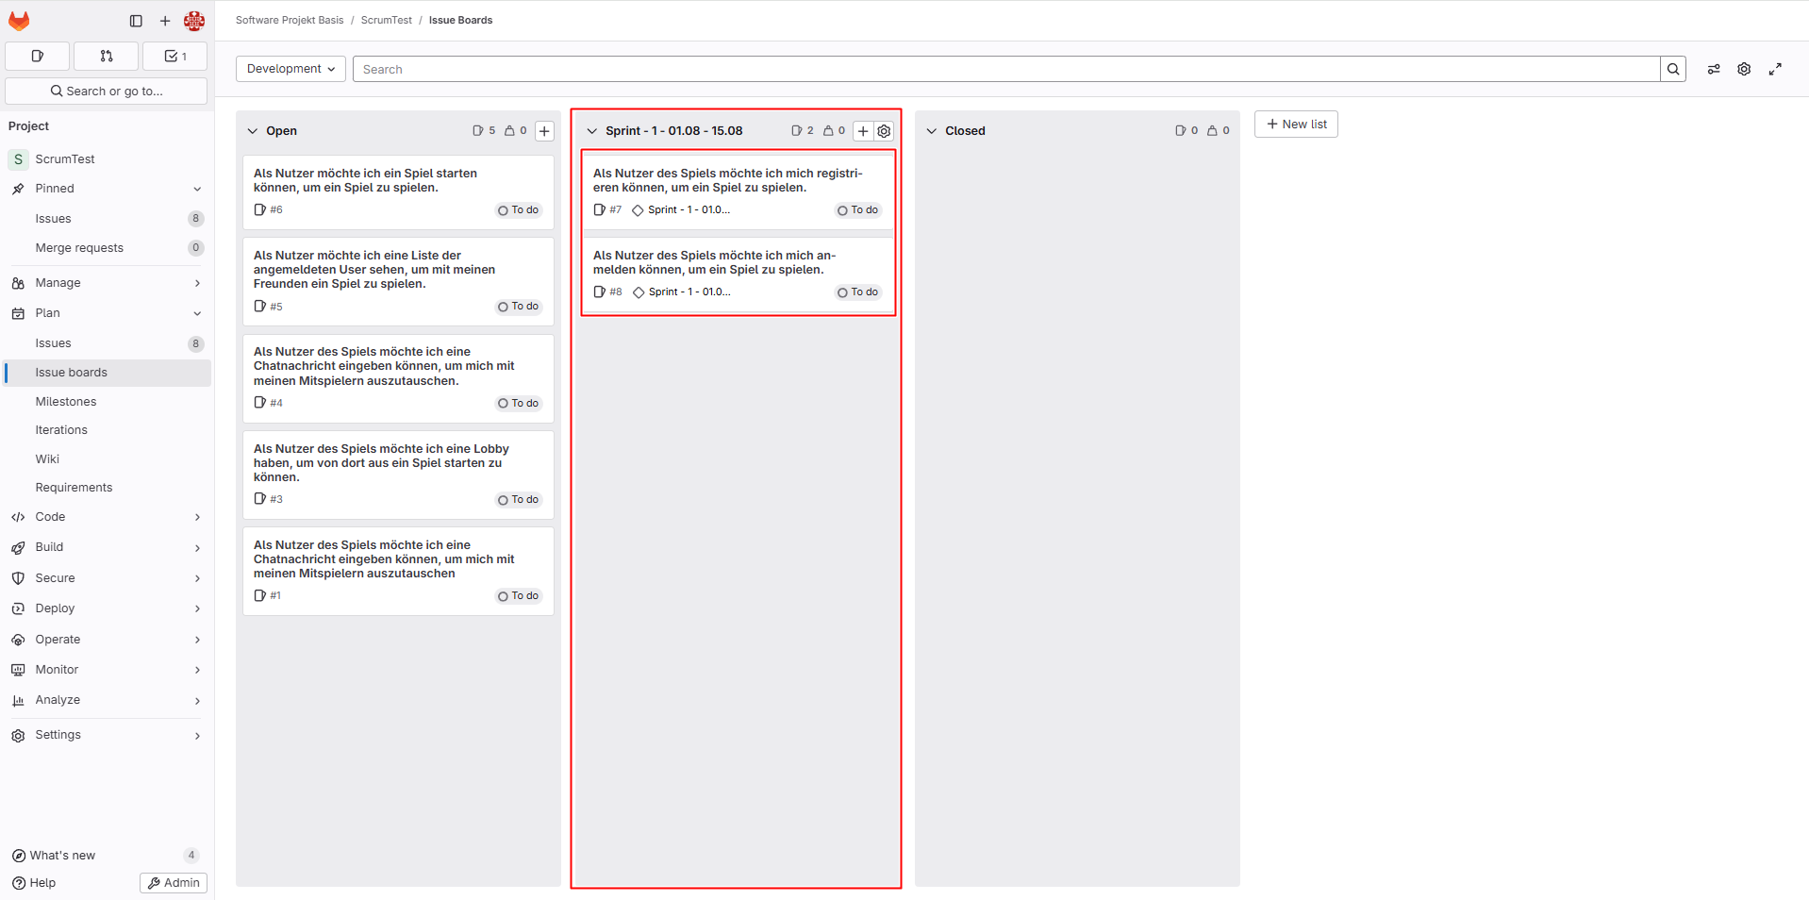Open the Development board dropdown
The image size is (1809, 900).
click(290, 69)
